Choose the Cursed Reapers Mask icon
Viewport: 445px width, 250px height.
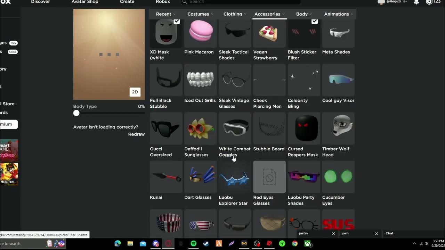point(304,128)
